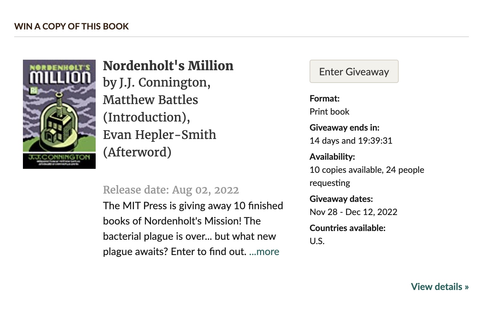This screenshot has width=478, height=310.
Task: Click the Giveaway ends in label
Action: click(344, 128)
